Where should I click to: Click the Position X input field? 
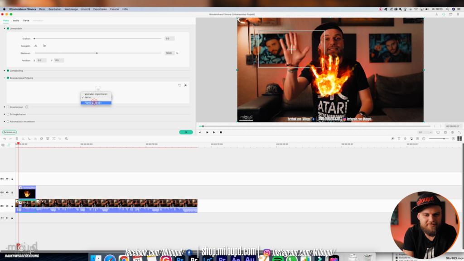tap(41, 60)
